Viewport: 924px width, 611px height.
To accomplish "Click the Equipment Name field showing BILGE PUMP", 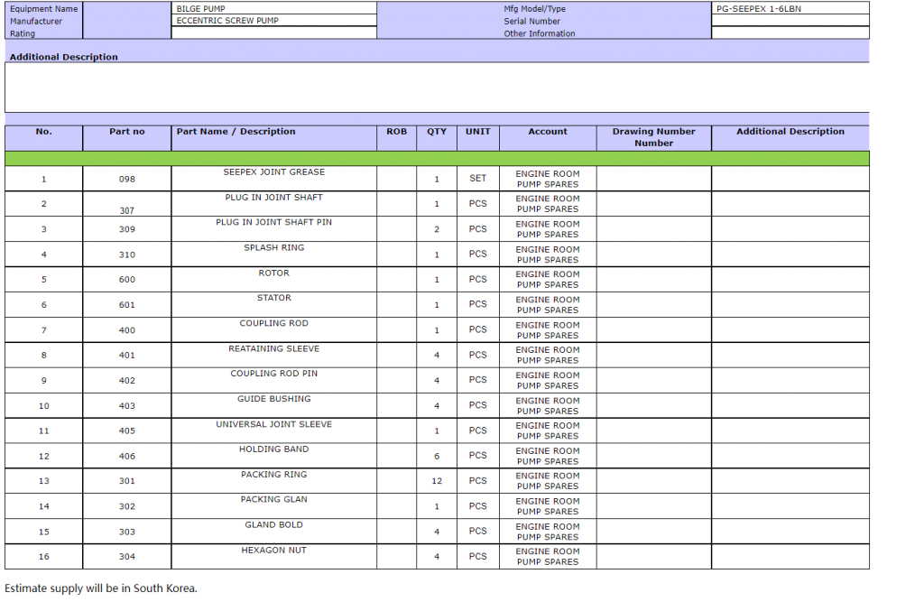I will 273,8.
